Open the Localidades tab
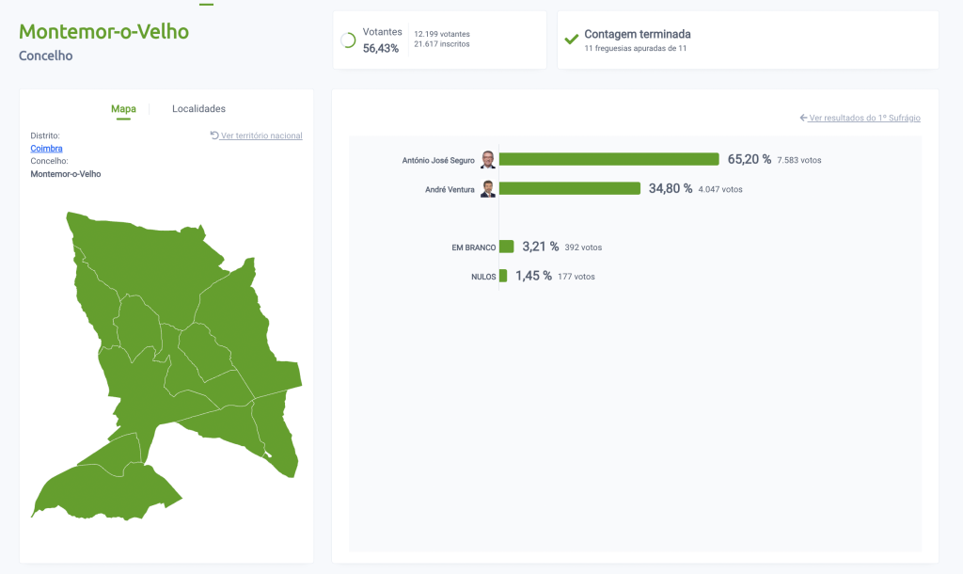This screenshot has height=574, width=963. (198, 109)
